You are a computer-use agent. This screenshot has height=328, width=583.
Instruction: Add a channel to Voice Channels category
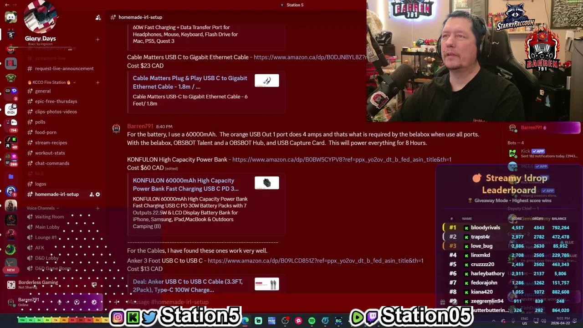coord(97,208)
